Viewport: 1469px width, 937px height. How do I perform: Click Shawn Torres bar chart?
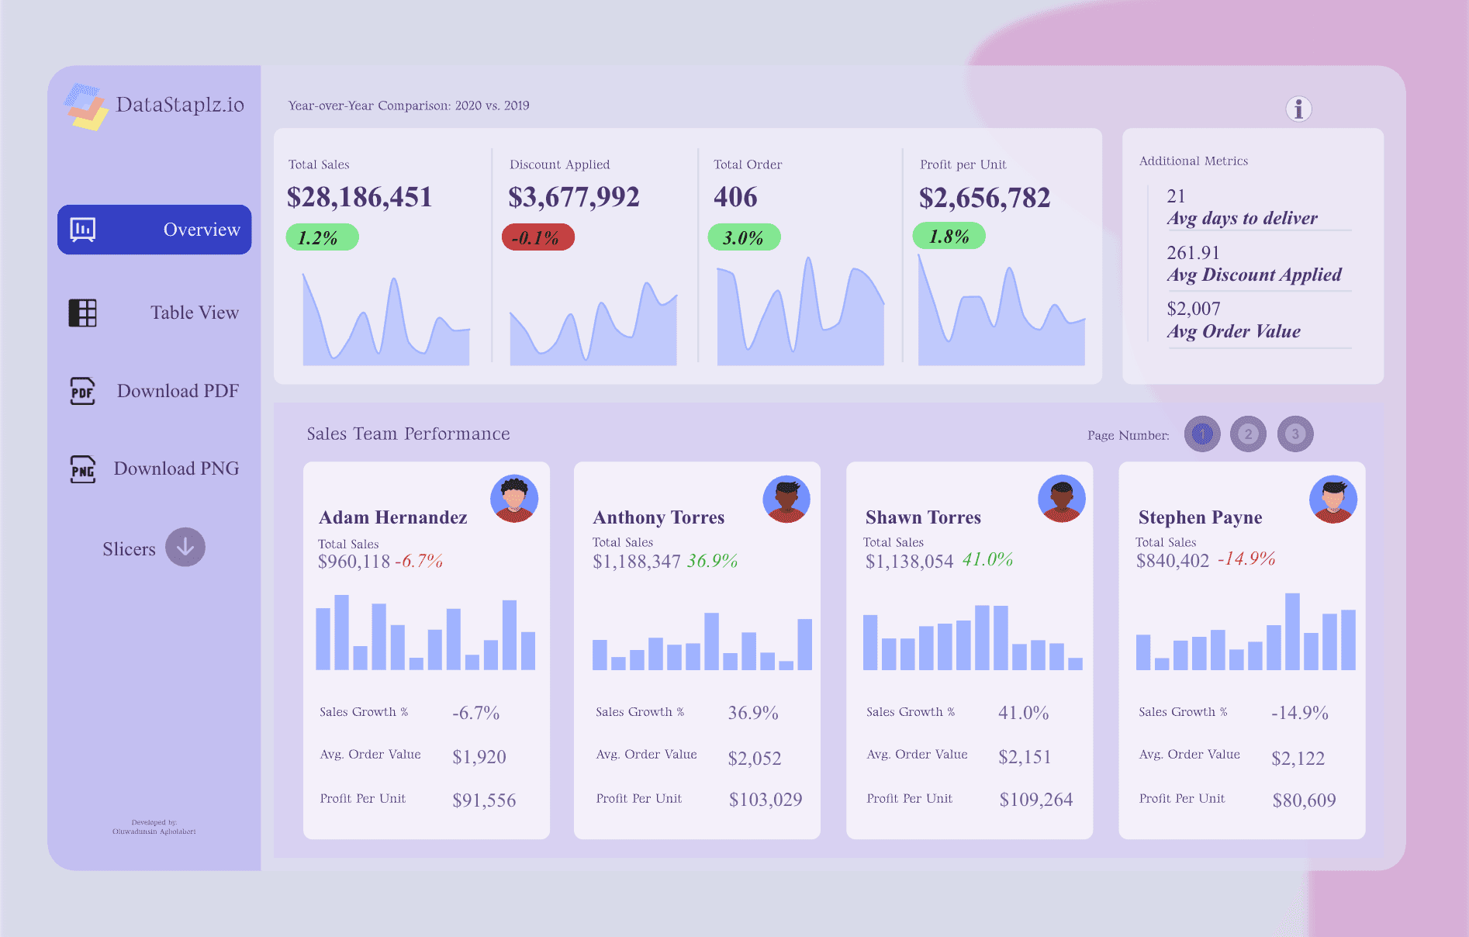[x=973, y=638]
